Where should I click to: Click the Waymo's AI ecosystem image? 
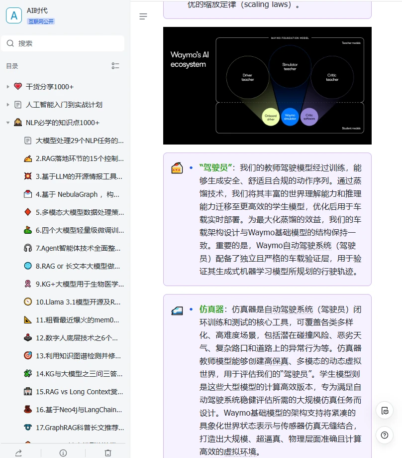(267, 85)
